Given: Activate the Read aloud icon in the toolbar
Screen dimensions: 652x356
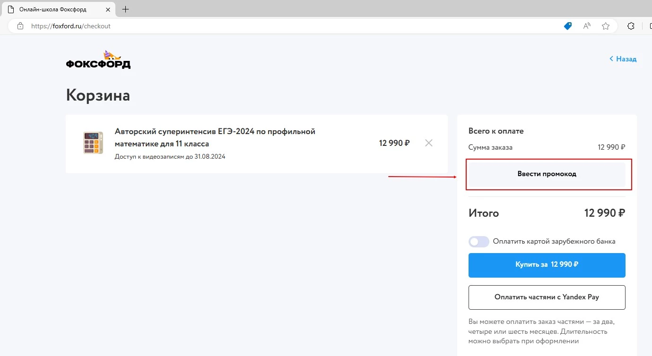Looking at the screenshot, I should click(586, 26).
